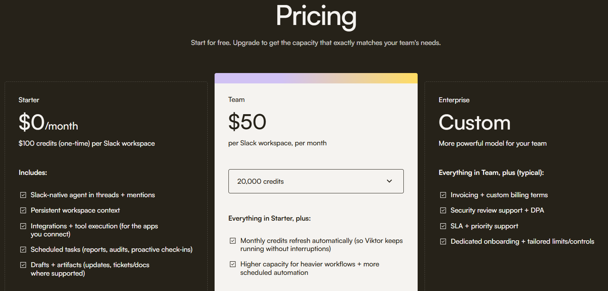
Task: Click checkmark icon beside Drafts + artifacts
Action: (23, 265)
